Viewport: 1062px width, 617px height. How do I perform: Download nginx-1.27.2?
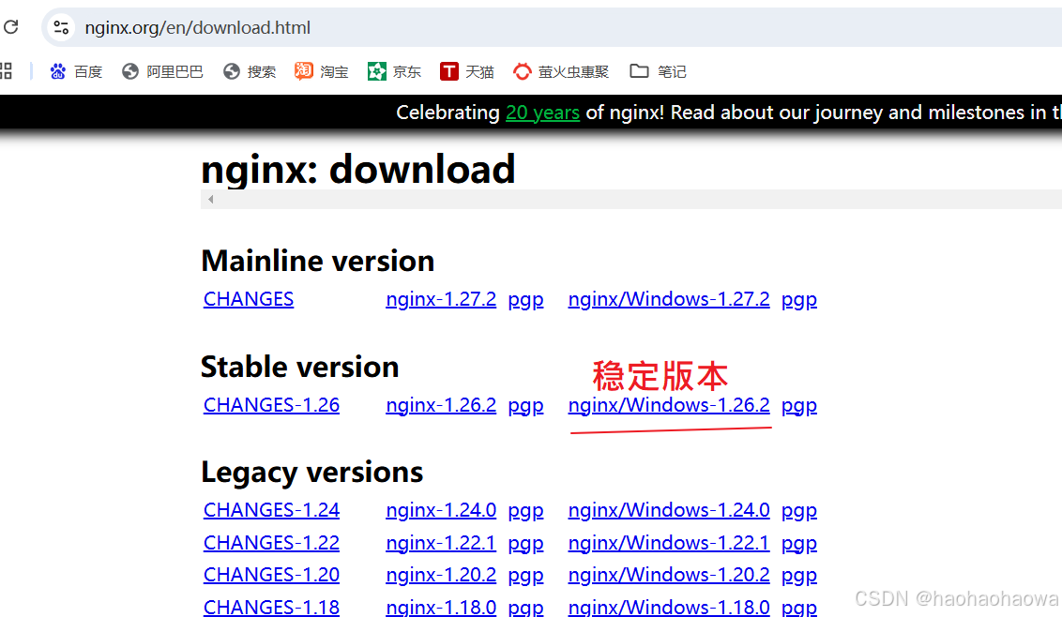tap(441, 298)
